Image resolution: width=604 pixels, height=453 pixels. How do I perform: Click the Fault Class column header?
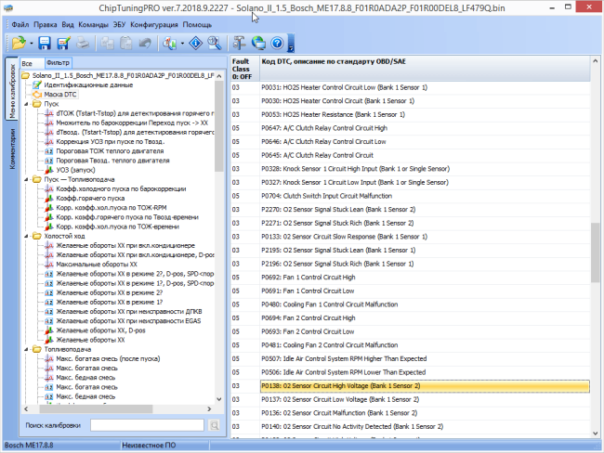[245, 69]
